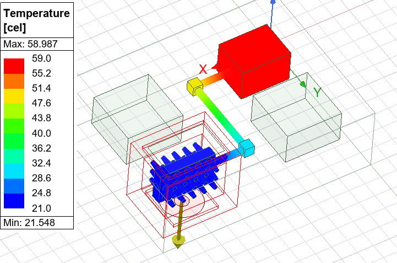397x263 pixels.
Task: Click the blue Z axis endpoint dot
Action: tap(273, 2)
